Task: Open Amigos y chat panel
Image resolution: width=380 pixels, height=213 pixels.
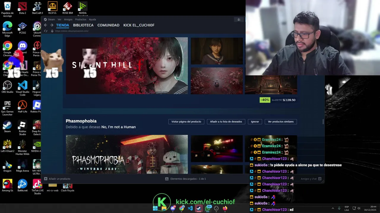Action: 311,179
